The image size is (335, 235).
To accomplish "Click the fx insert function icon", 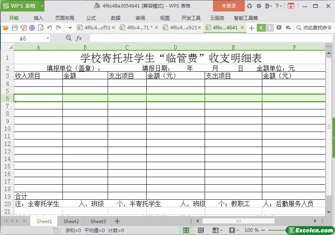I will click(79, 38).
